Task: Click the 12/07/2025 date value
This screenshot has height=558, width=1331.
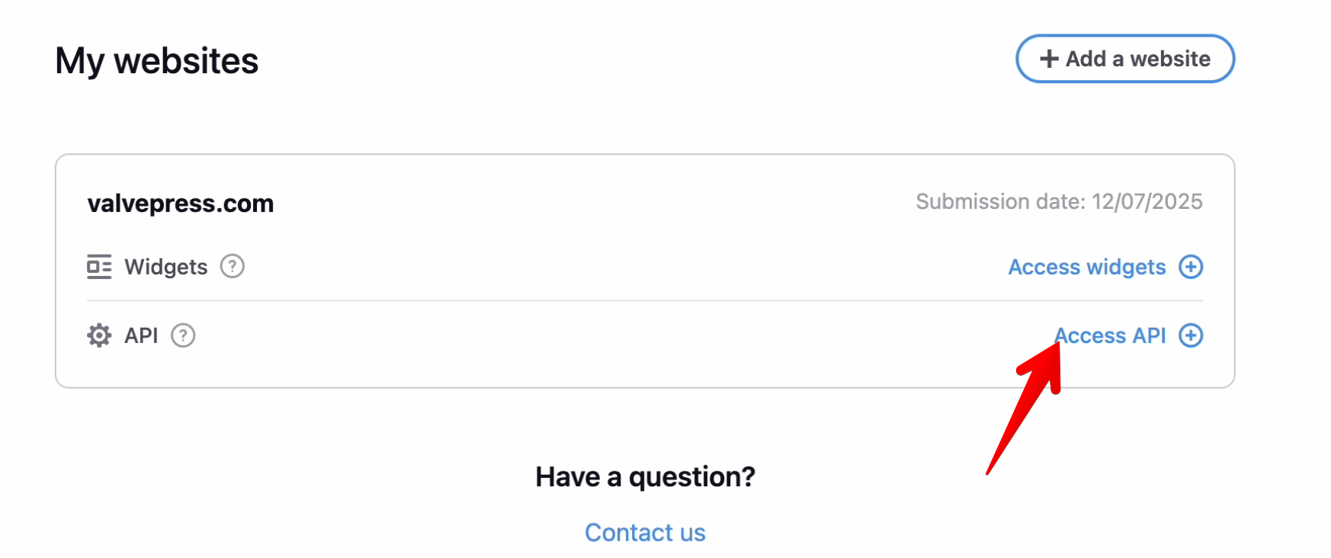Action: pos(1147,201)
